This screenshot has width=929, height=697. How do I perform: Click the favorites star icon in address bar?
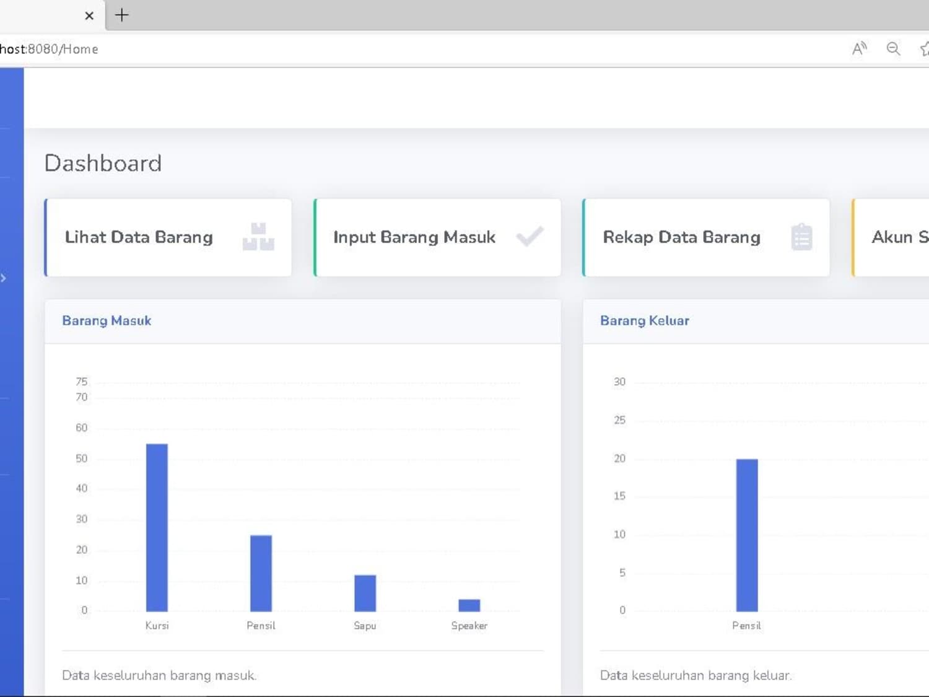(x=924, y=48)
